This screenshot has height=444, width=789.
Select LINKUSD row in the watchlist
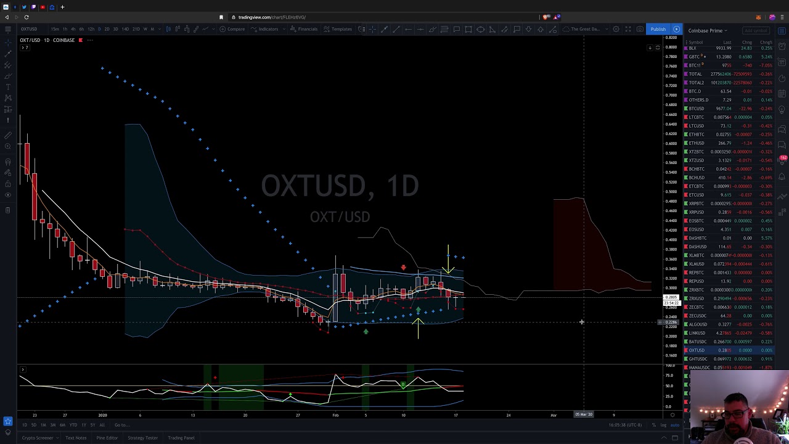pos(728,333)
